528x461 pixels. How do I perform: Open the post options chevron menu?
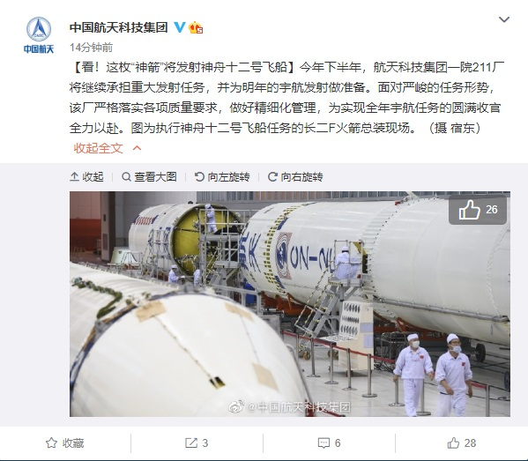coord(503,19)
